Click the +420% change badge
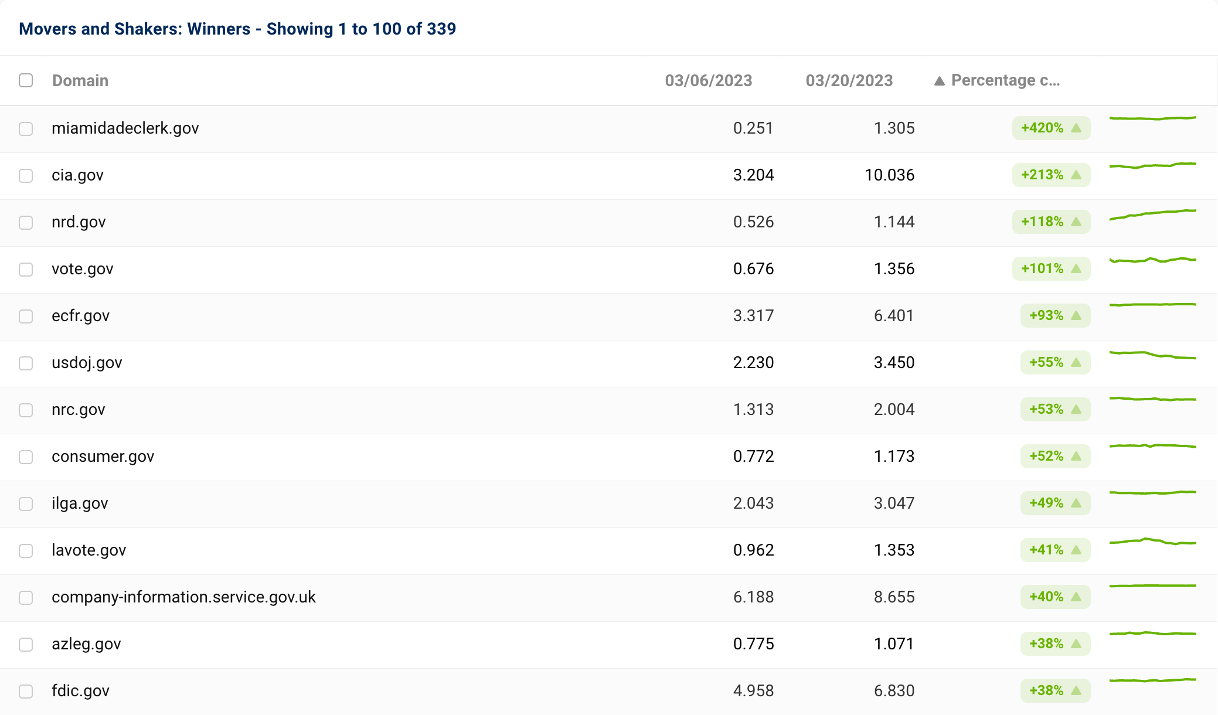The height and width of the screenshot is (715, 1218). click(1051, 128)
